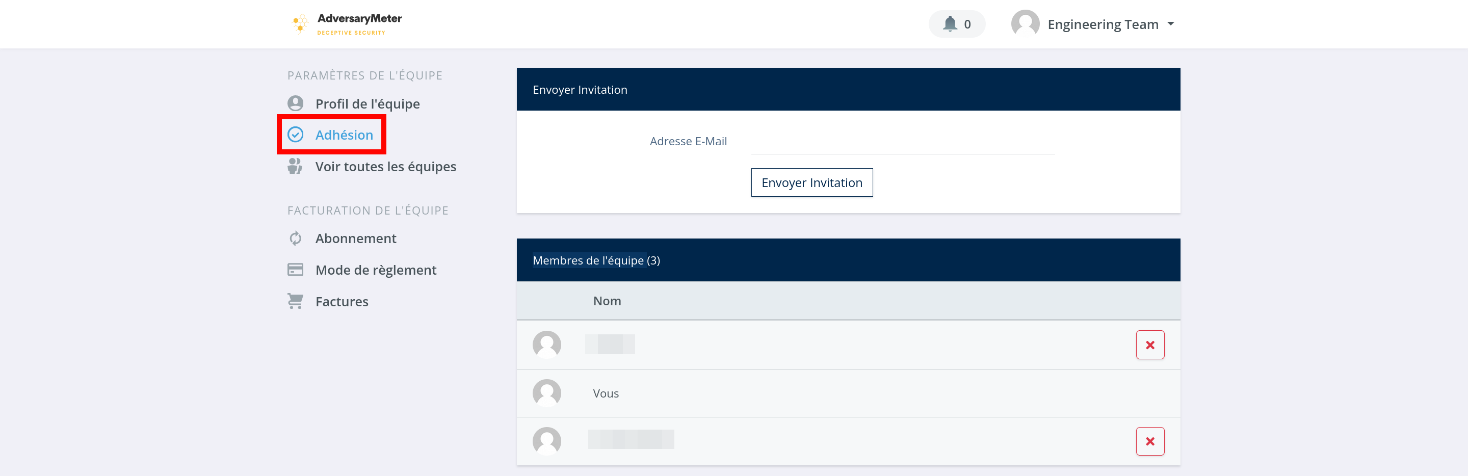Click the AdversaryMeter logo
The height and width of the screenshot is (476, 1468).
click(x=346, y=24)
